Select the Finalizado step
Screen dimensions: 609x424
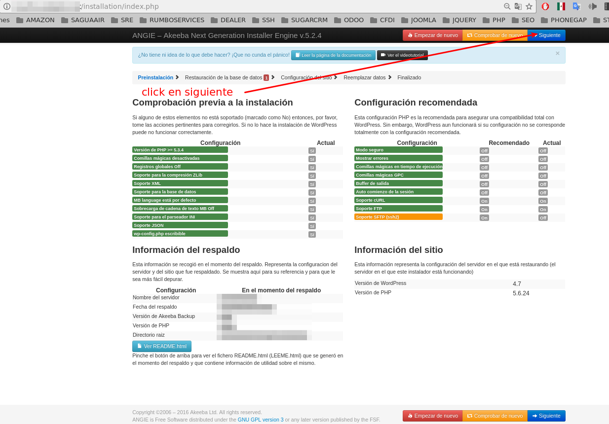click(409, 77)
